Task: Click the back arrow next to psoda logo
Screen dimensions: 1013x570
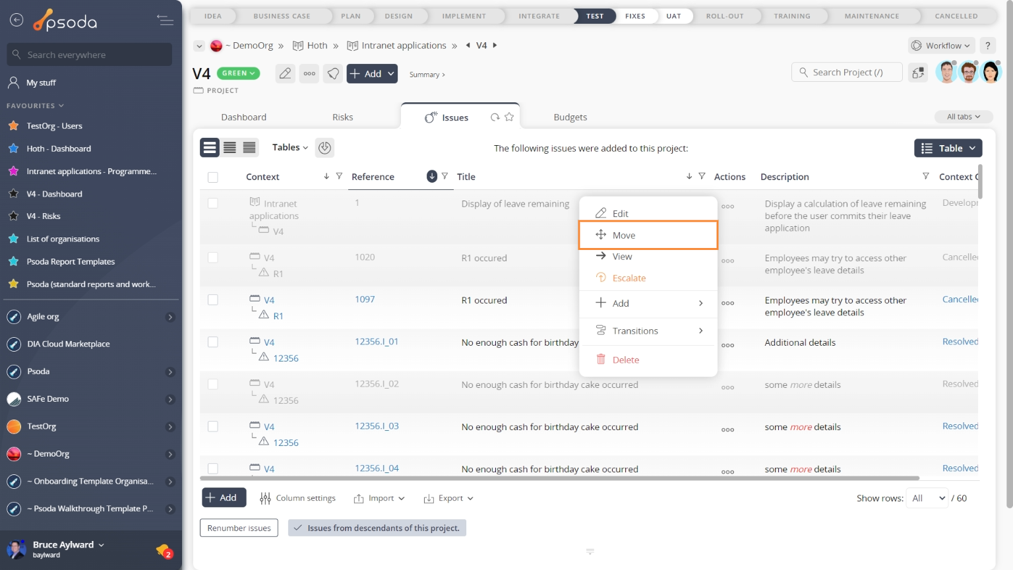Action: [x=16, y=20]
